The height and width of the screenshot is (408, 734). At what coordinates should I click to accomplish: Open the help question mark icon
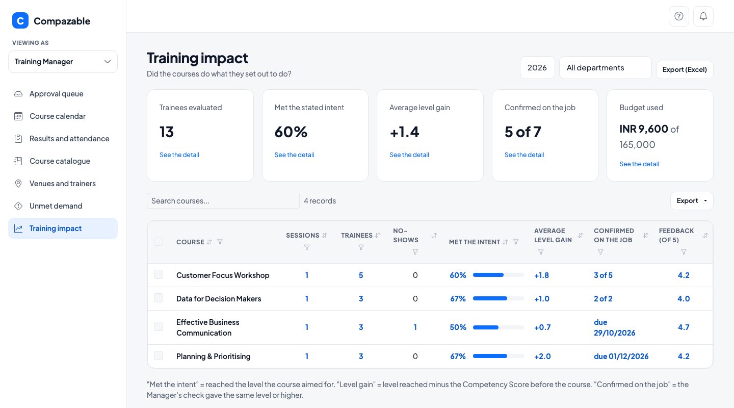(679, 16)
